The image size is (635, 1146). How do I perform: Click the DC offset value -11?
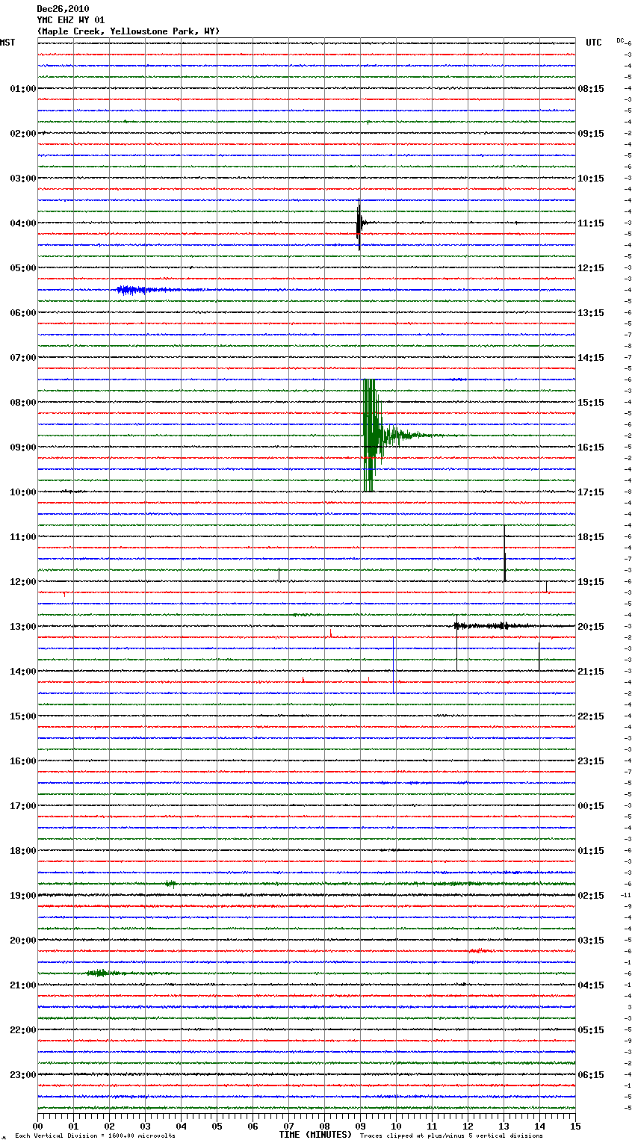[x=627, y=895]
